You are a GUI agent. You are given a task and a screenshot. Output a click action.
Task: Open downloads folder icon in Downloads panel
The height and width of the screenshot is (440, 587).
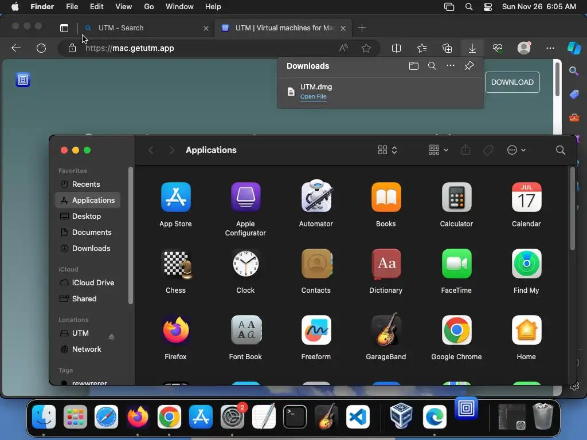tap(414, 66)
